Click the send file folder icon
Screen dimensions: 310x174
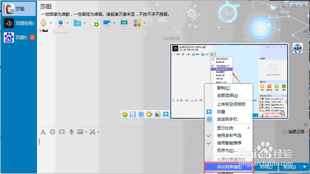pos(77,23)
